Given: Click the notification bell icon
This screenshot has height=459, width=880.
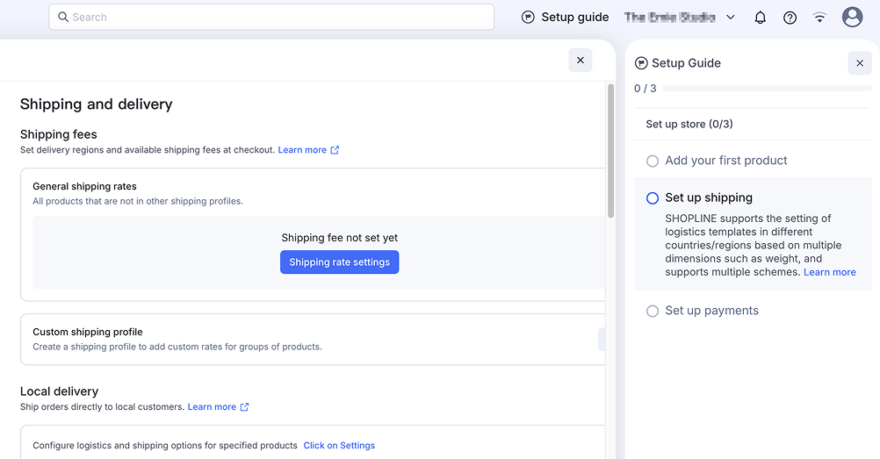Looking at the screenshot, I should [761, 18].
